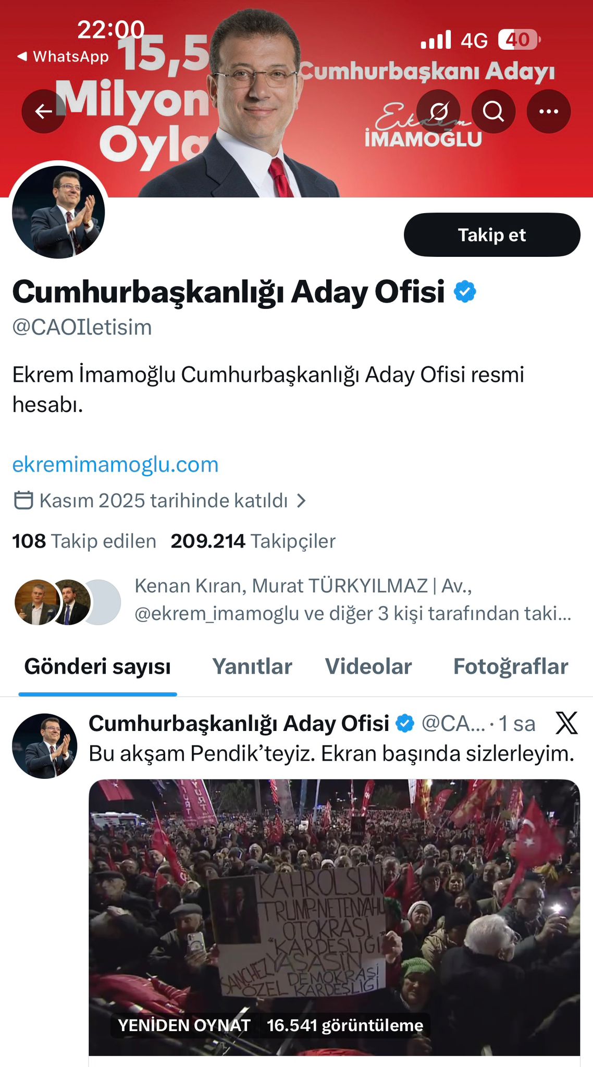Image resolution: width=593 pixels, height=1067 pixels.
Task: Expand the join date details chevron
Action: (x=301, y=500)
